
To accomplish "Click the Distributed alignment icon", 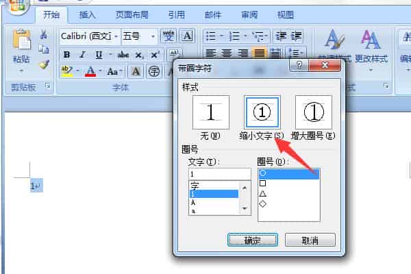I will pyautogui.click(x=275, y=53).
